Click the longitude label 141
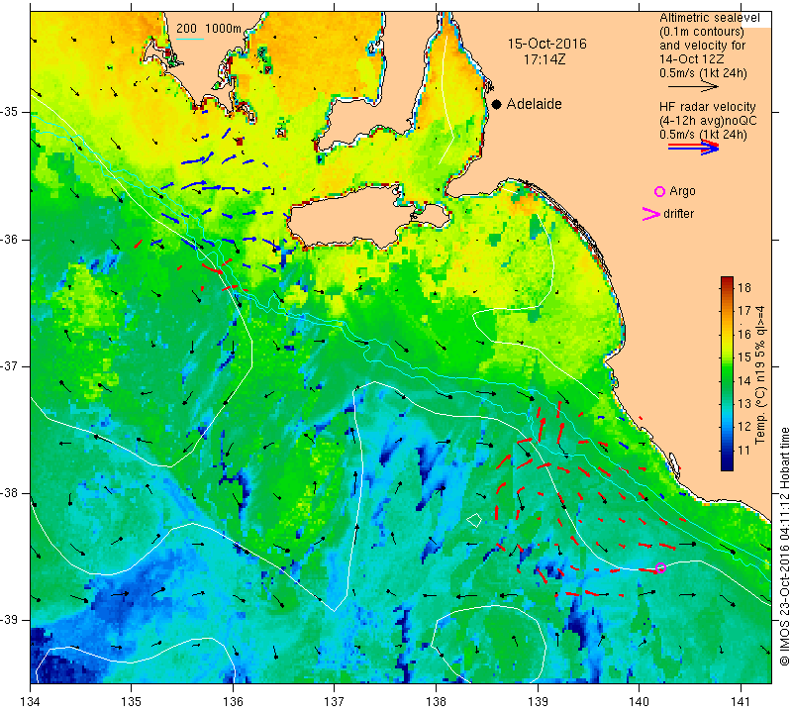 (x=741, y=702)
